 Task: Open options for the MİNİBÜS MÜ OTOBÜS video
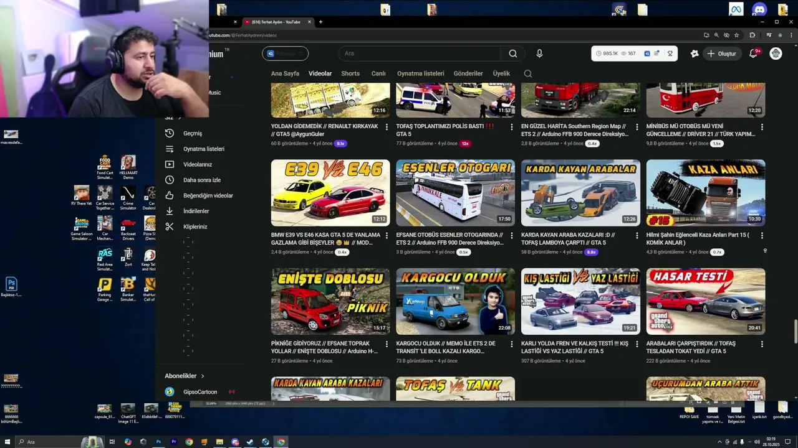[x=762, y=127]
